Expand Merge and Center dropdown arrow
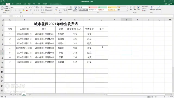174x98 pixels. [54, 10]
